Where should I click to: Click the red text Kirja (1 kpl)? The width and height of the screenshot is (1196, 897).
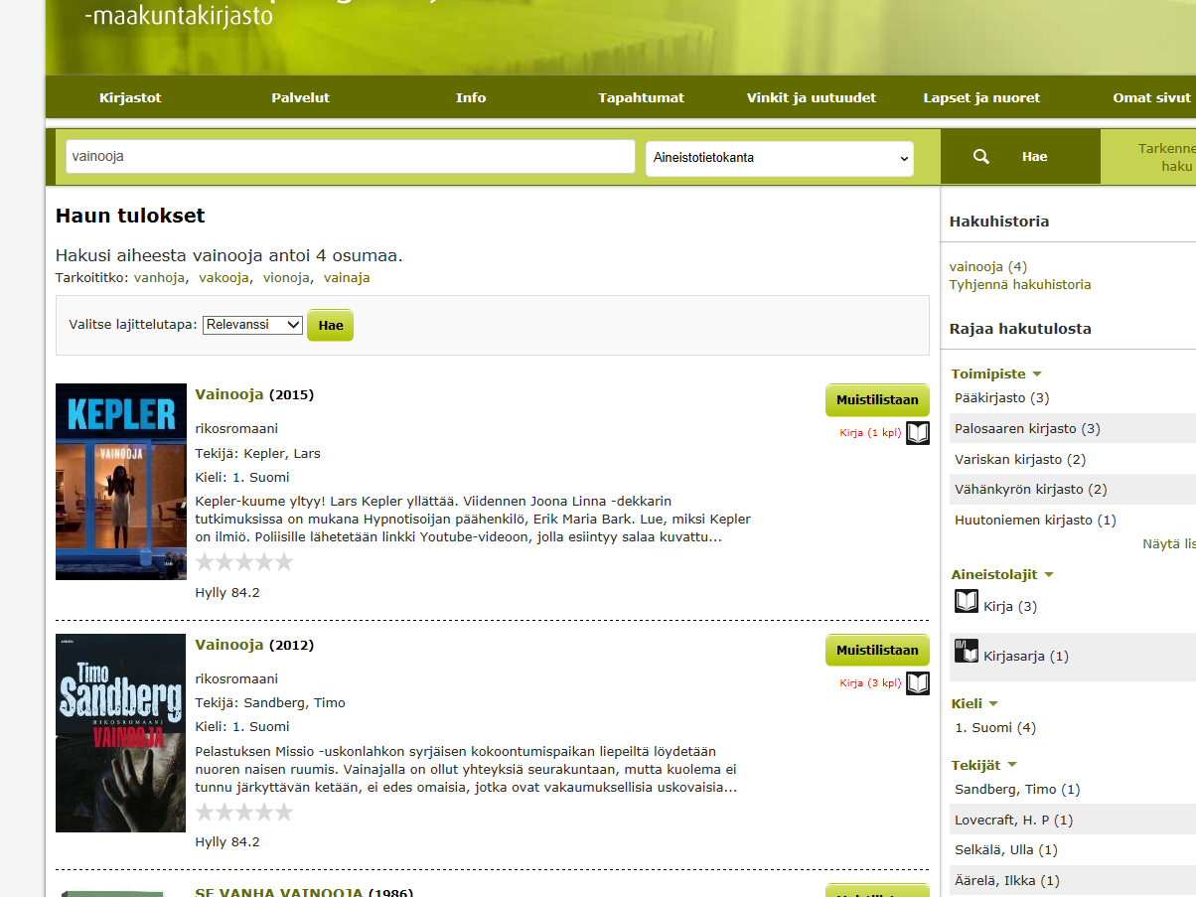pyautogui.click(x=870, y=433)
